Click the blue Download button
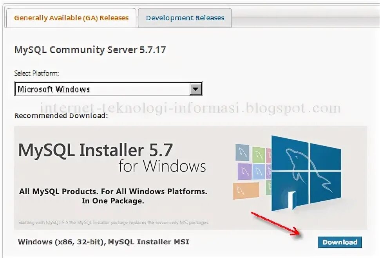 tap(340, 242)
